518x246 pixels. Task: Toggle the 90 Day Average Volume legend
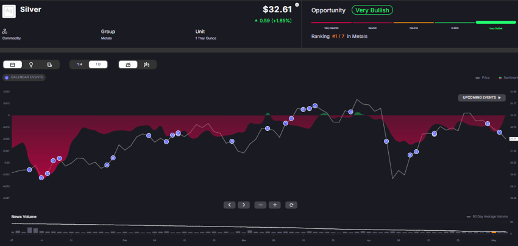pyautogui.click(x=487, y=217)
